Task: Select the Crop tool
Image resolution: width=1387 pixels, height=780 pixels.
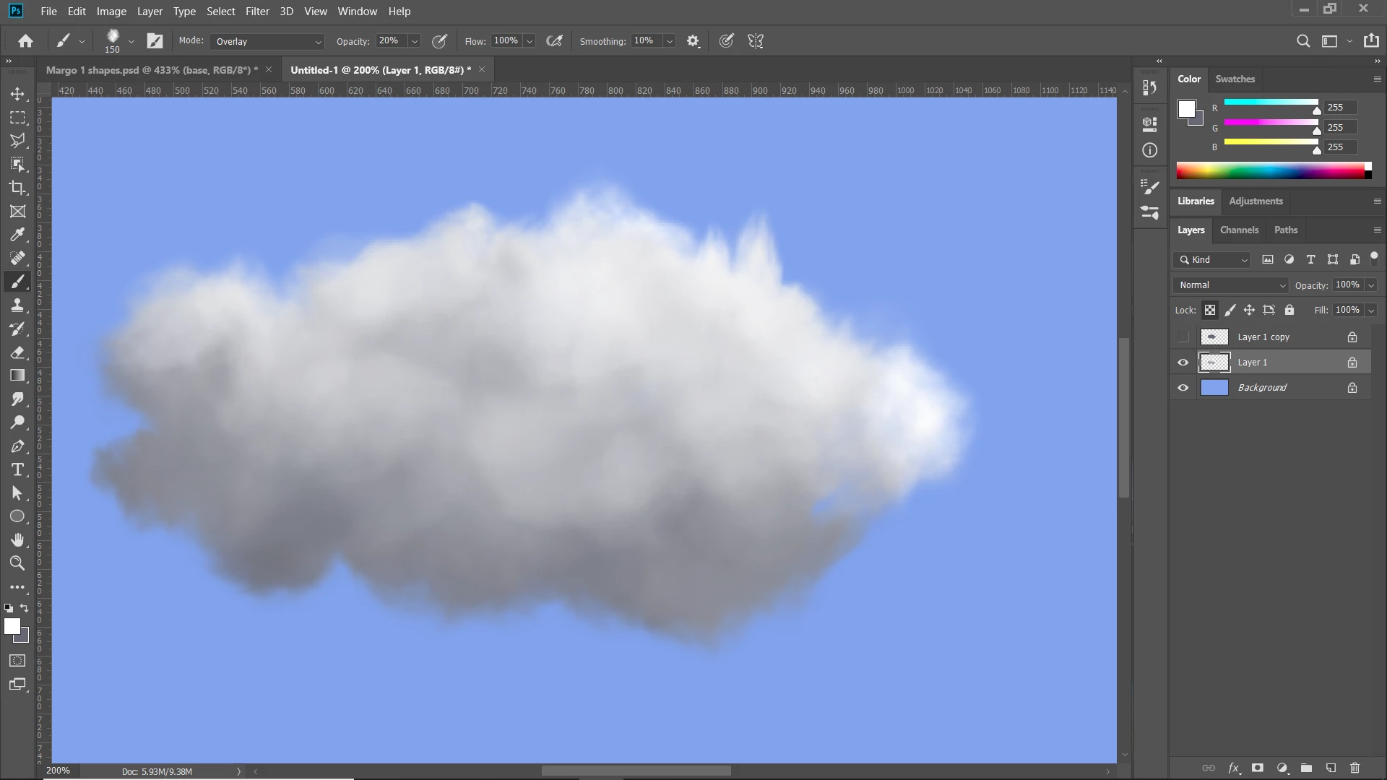Action: 17,188
